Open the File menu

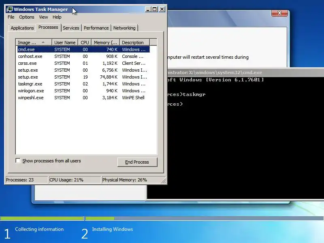11,17
